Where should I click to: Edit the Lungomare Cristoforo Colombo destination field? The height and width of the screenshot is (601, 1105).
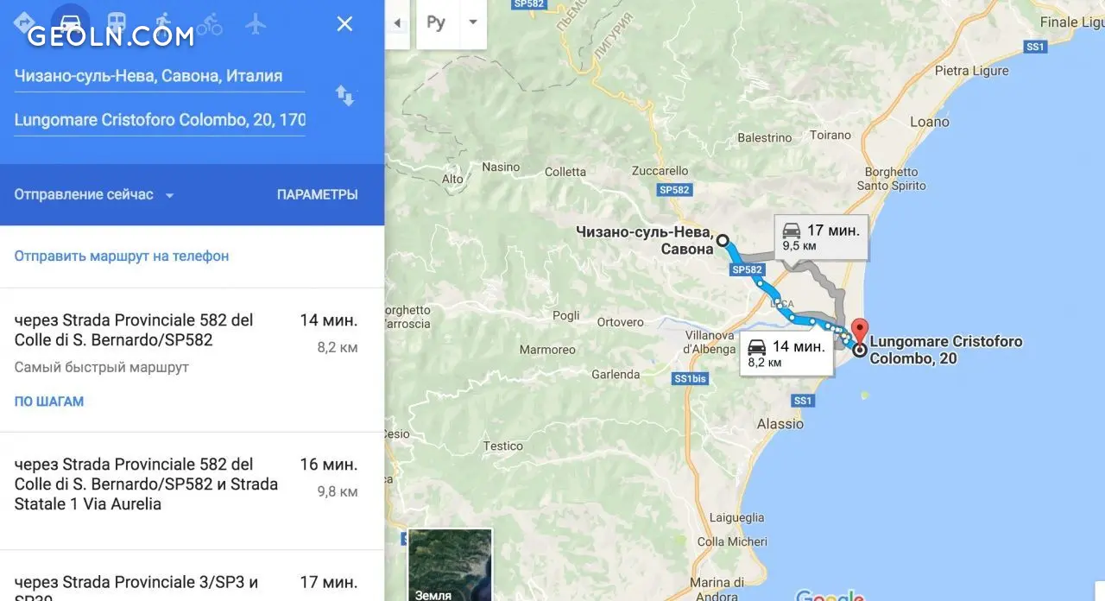pos(159,120)
